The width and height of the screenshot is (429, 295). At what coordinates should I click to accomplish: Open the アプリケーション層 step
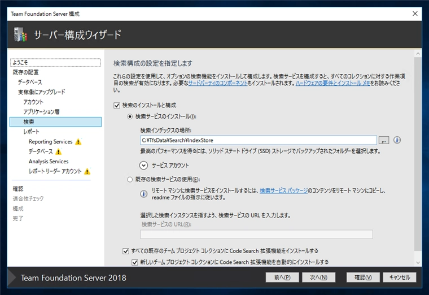tap(42, 112)
